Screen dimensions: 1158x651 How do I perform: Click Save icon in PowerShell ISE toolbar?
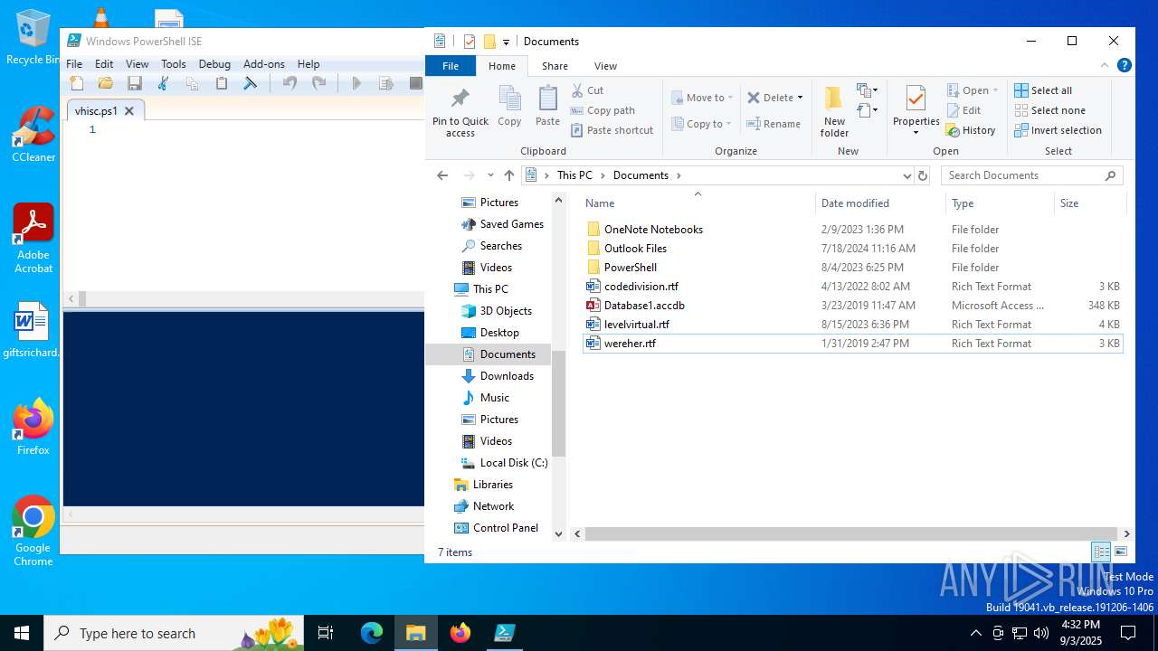[x=135, y=83]
